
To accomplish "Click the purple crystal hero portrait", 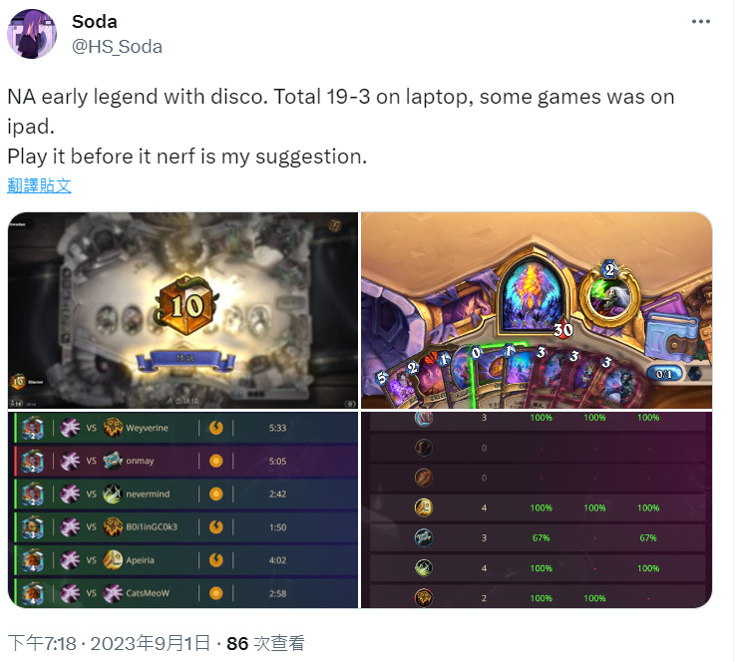I will 534,295.
